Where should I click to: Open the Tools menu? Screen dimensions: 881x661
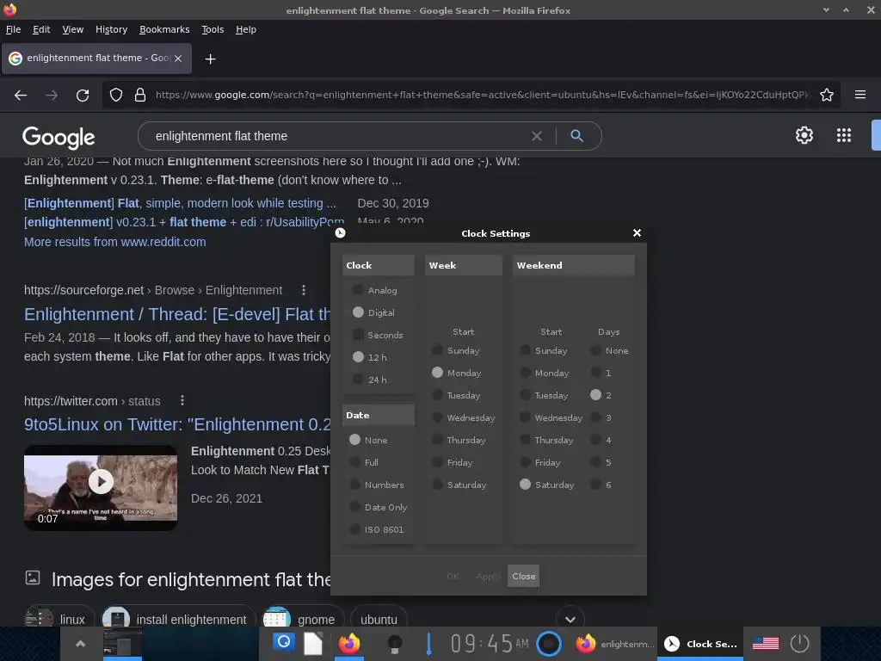(213, 29)
